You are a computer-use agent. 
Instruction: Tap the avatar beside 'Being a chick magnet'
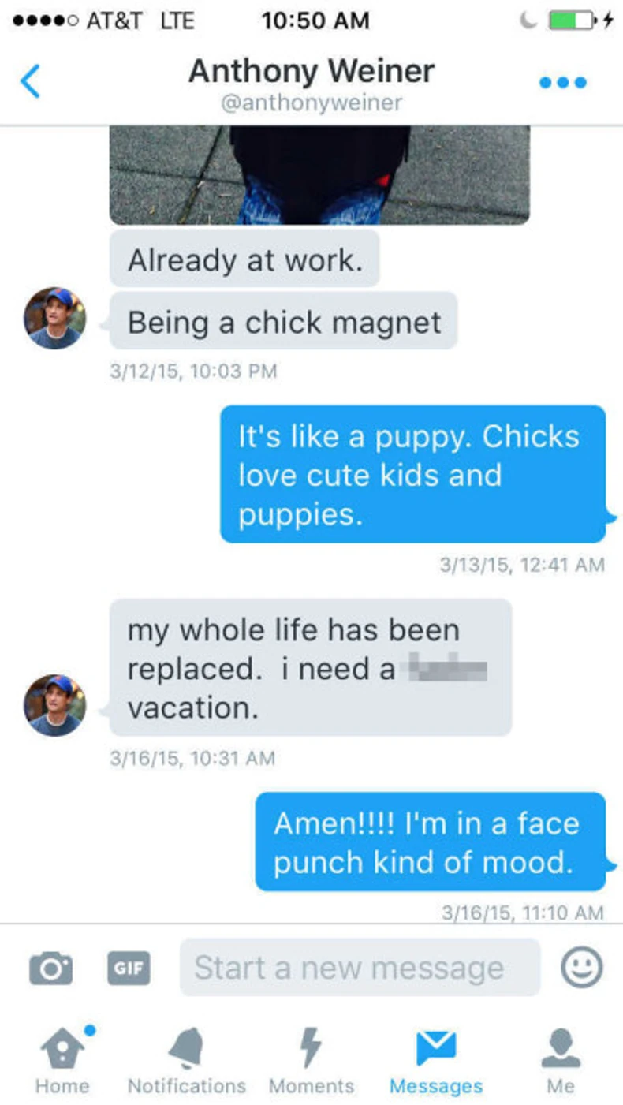(x=55, y=318)
